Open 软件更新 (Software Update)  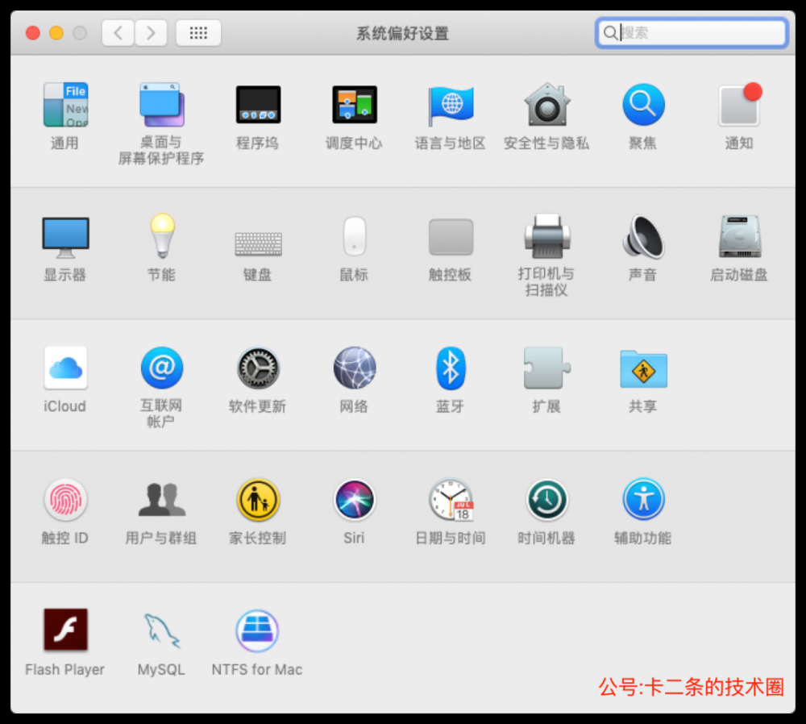[257, 368]
